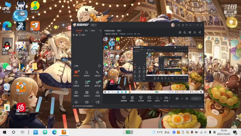Toggle the lock on the 全屏1 source
Viewport: 241px width, 136px height.
(x=77, y=35)
